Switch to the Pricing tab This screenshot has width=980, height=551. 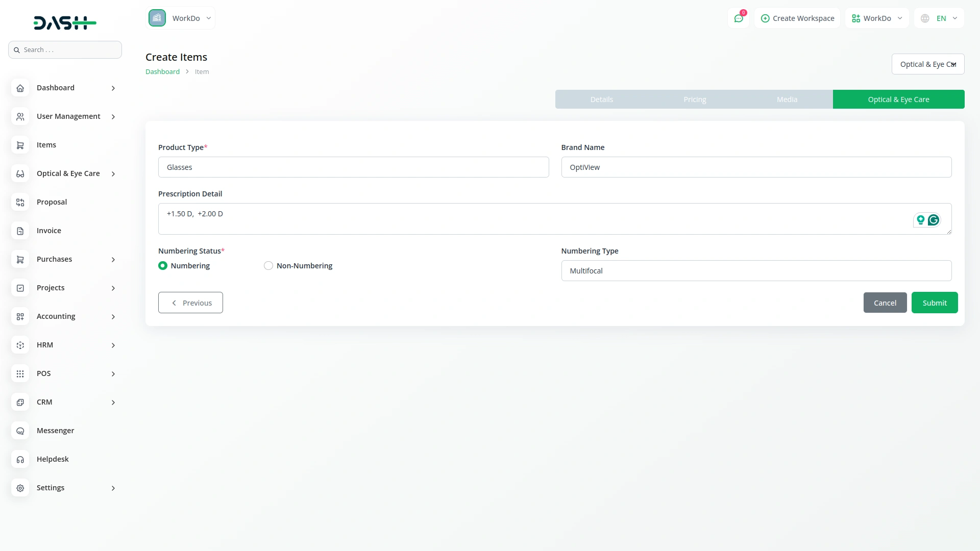pyautogui.click(x=695, y=99)
